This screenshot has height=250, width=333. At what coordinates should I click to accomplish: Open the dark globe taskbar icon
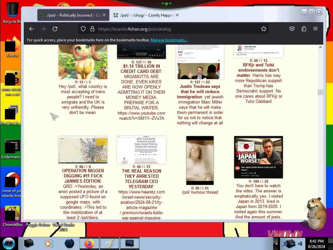tap(69, 243)
